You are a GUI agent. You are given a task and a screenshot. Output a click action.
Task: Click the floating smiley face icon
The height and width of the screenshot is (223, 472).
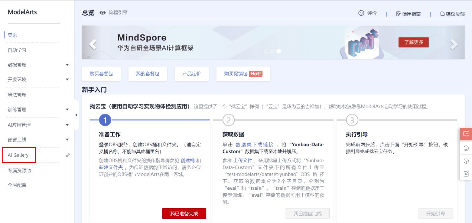pos(466,148)
